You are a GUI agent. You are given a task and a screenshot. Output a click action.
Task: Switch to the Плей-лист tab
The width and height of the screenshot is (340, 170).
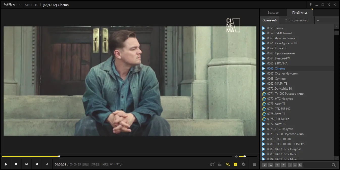300,13
